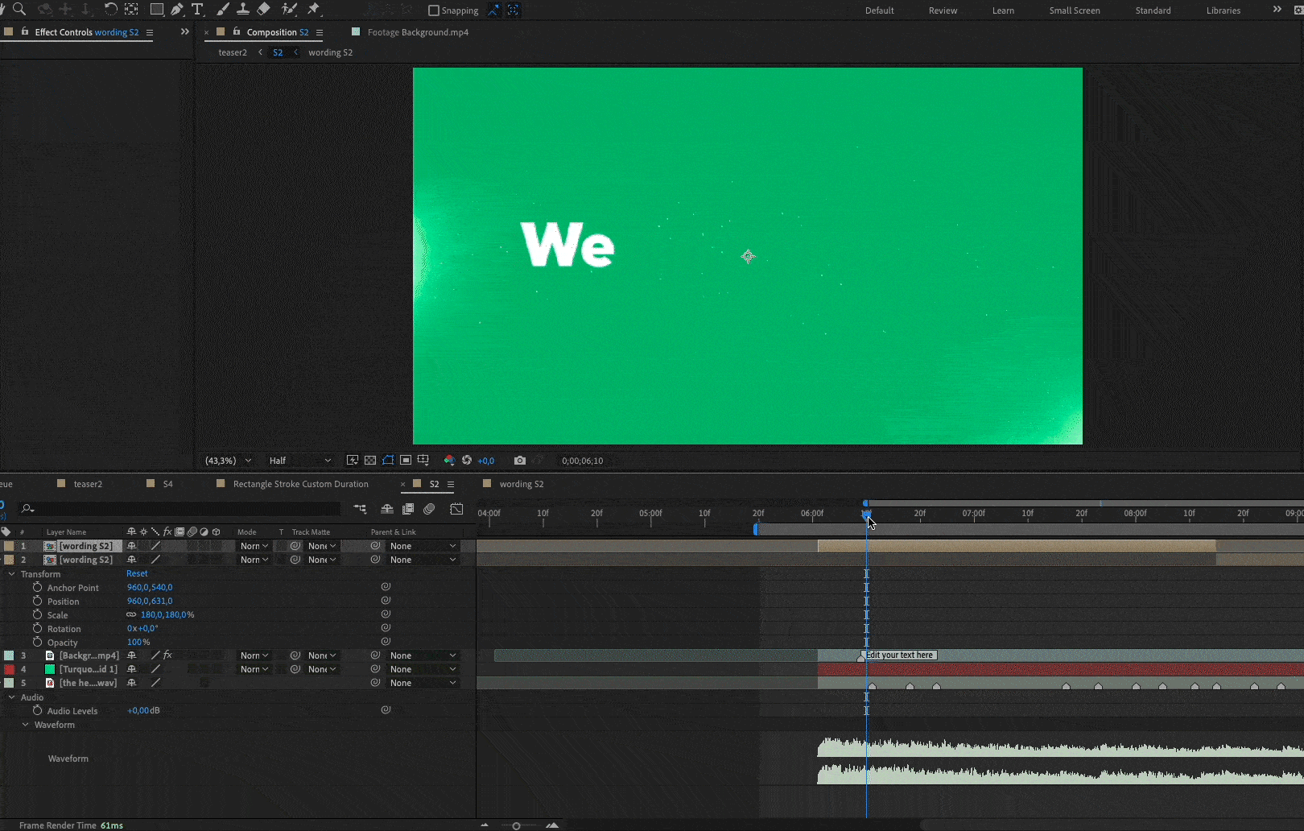The width and height of the screenshot is (1304, 831).
Task: Collapse the Transform property group
Action: coord(11,574)
